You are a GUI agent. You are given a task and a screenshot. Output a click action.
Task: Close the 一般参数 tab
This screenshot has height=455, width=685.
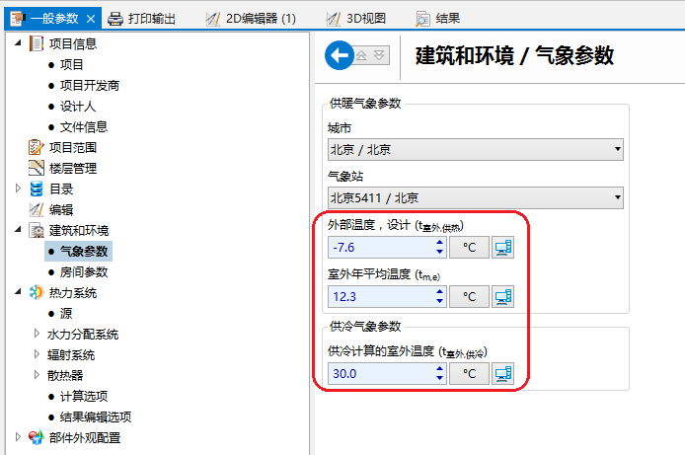pos(92,18)
